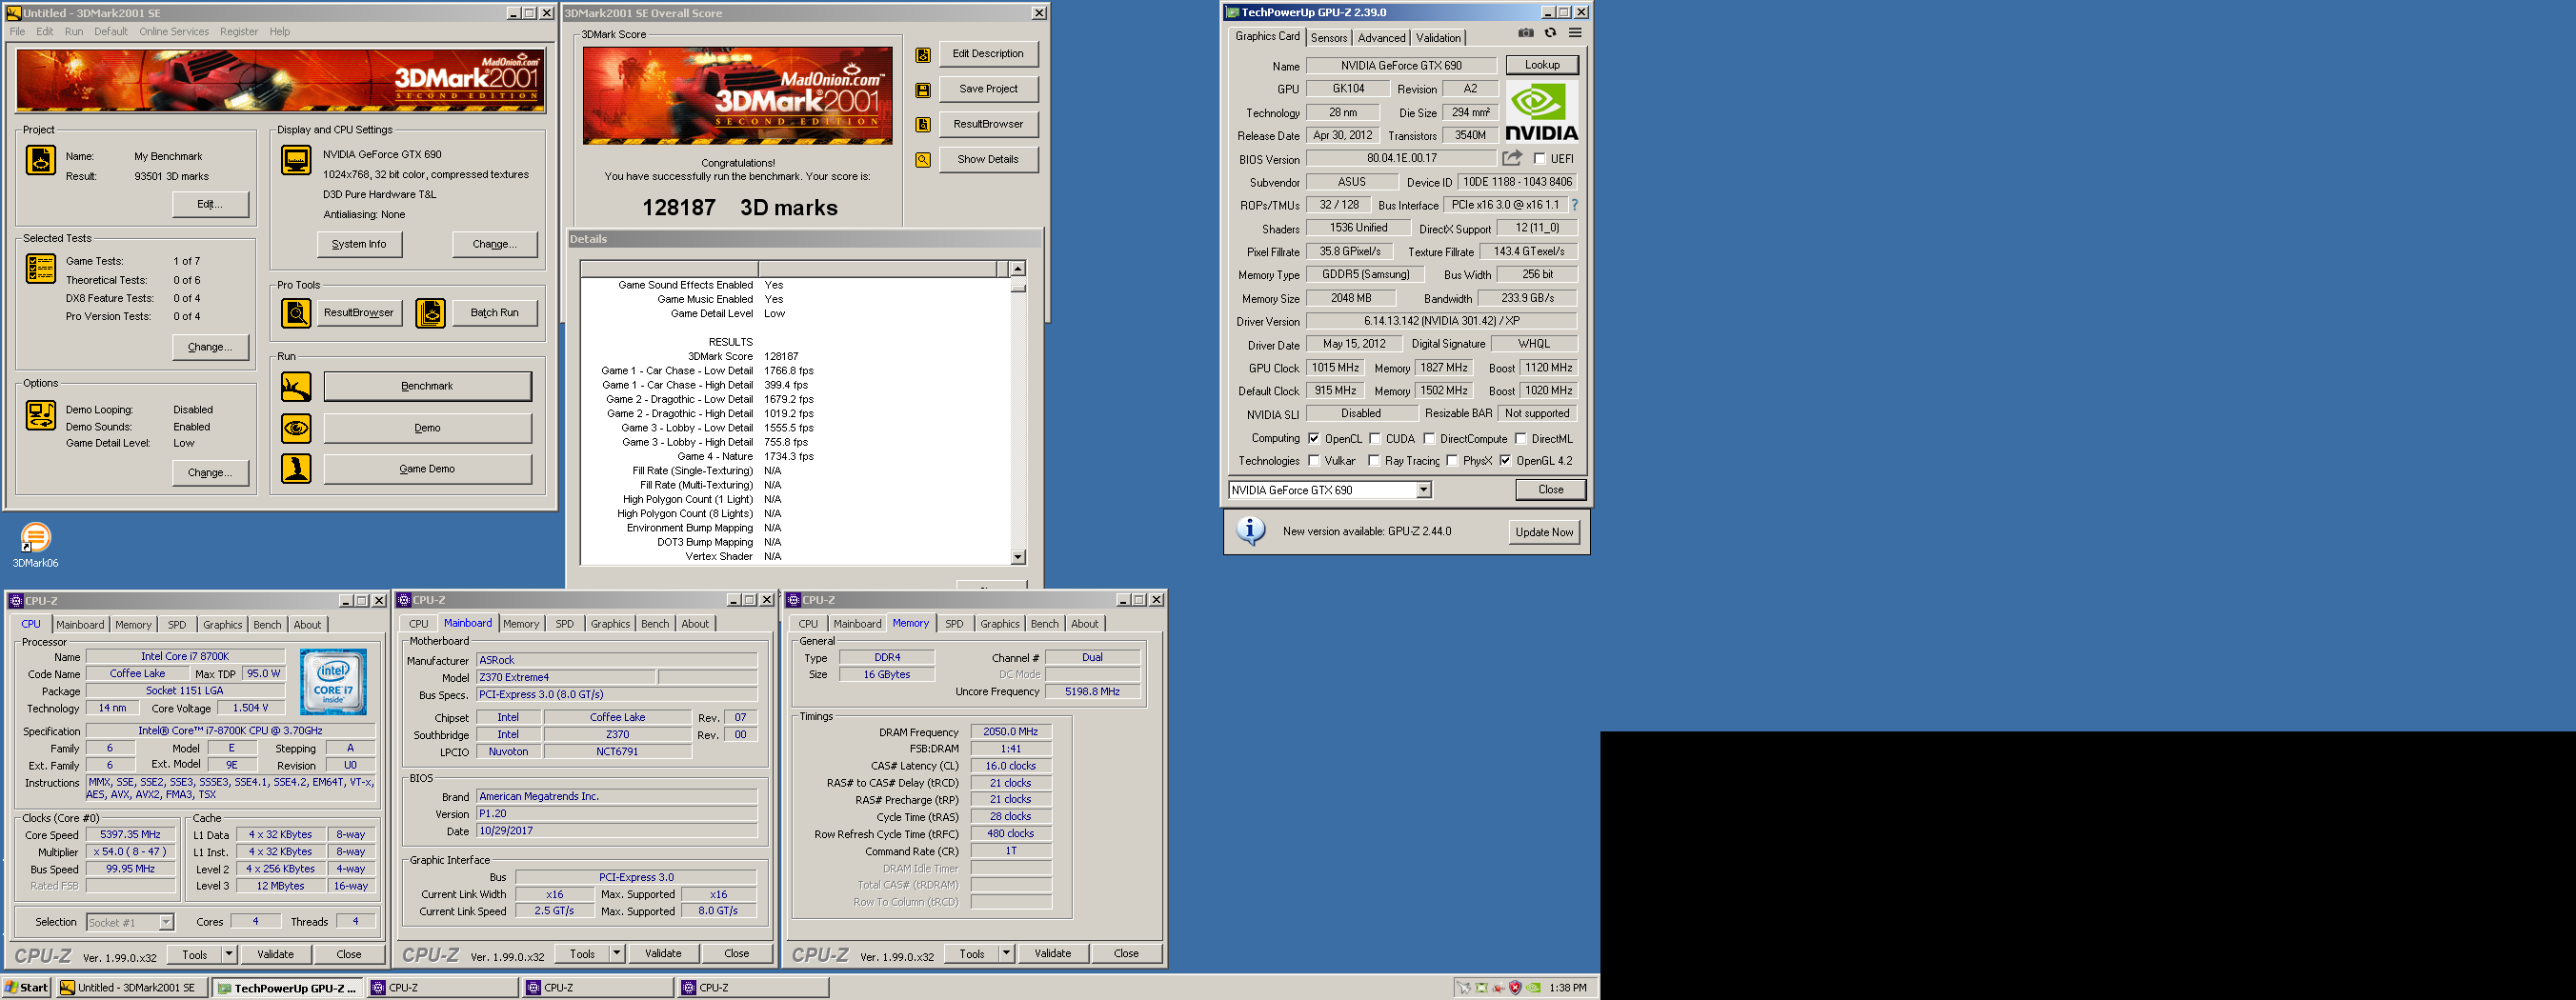The image size is (2576, 1000).
Task: Click the NVIDIA logo in GPU-Z
Action: coord(1542,112)
